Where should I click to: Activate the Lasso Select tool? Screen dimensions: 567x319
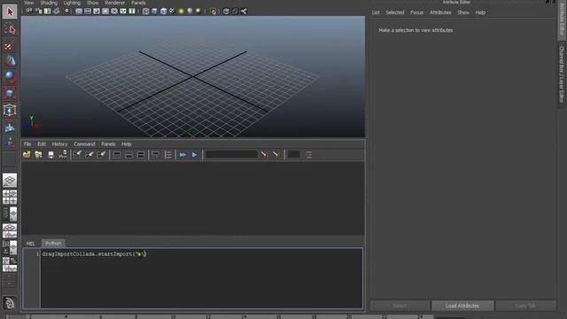[10, 29]
